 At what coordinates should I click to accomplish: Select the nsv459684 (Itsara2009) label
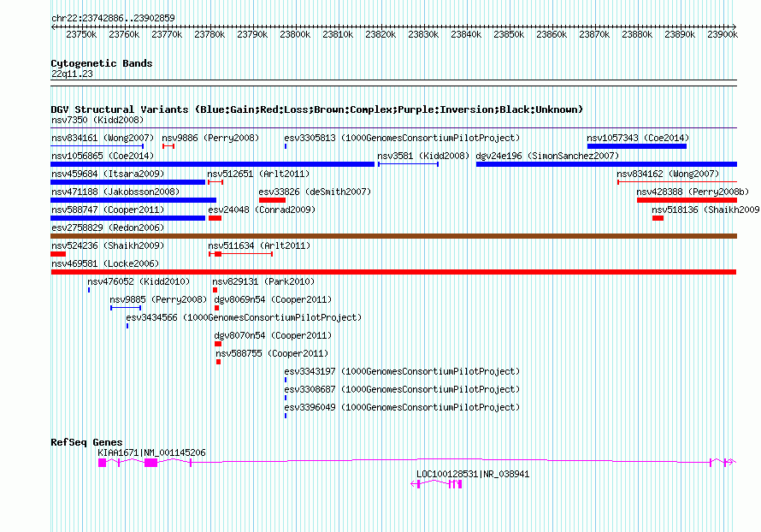coord(108,174)
